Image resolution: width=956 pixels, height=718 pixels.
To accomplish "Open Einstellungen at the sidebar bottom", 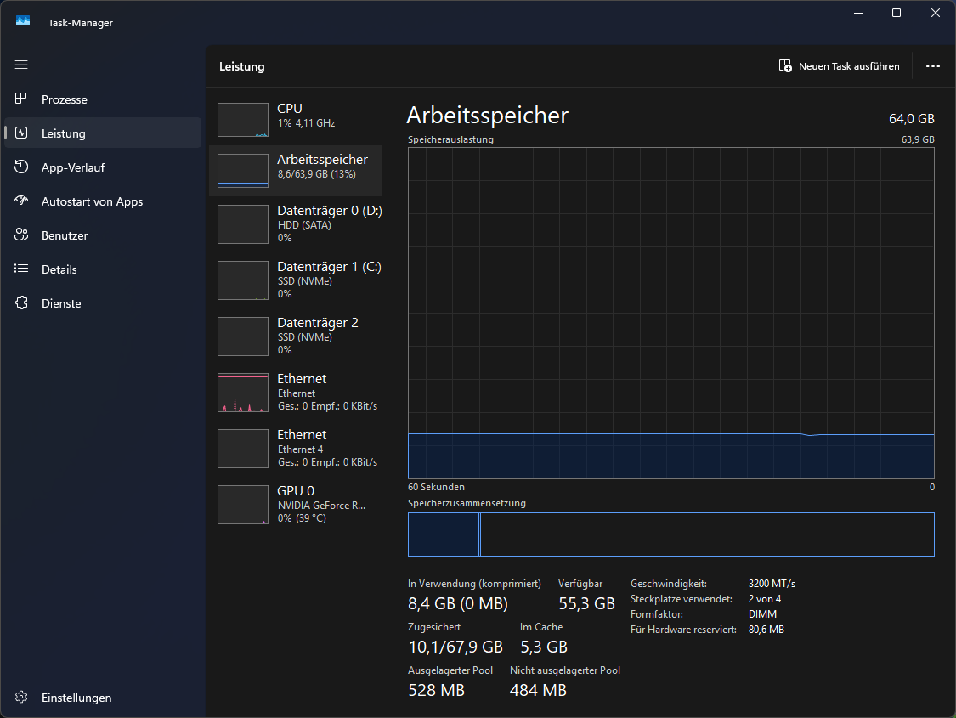I will (x=103, y=698).
